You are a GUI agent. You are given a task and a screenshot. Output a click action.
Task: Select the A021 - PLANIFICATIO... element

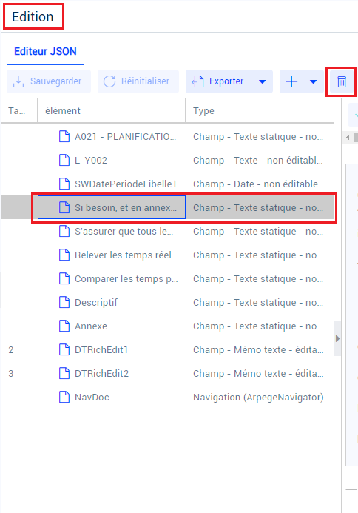click(126, 136)
